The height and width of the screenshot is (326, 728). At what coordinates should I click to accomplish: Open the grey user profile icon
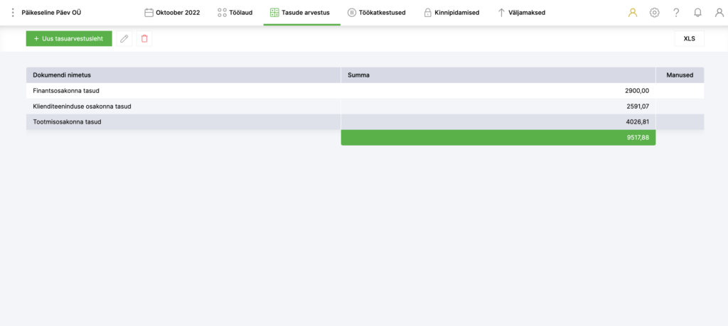click(719, 13)
